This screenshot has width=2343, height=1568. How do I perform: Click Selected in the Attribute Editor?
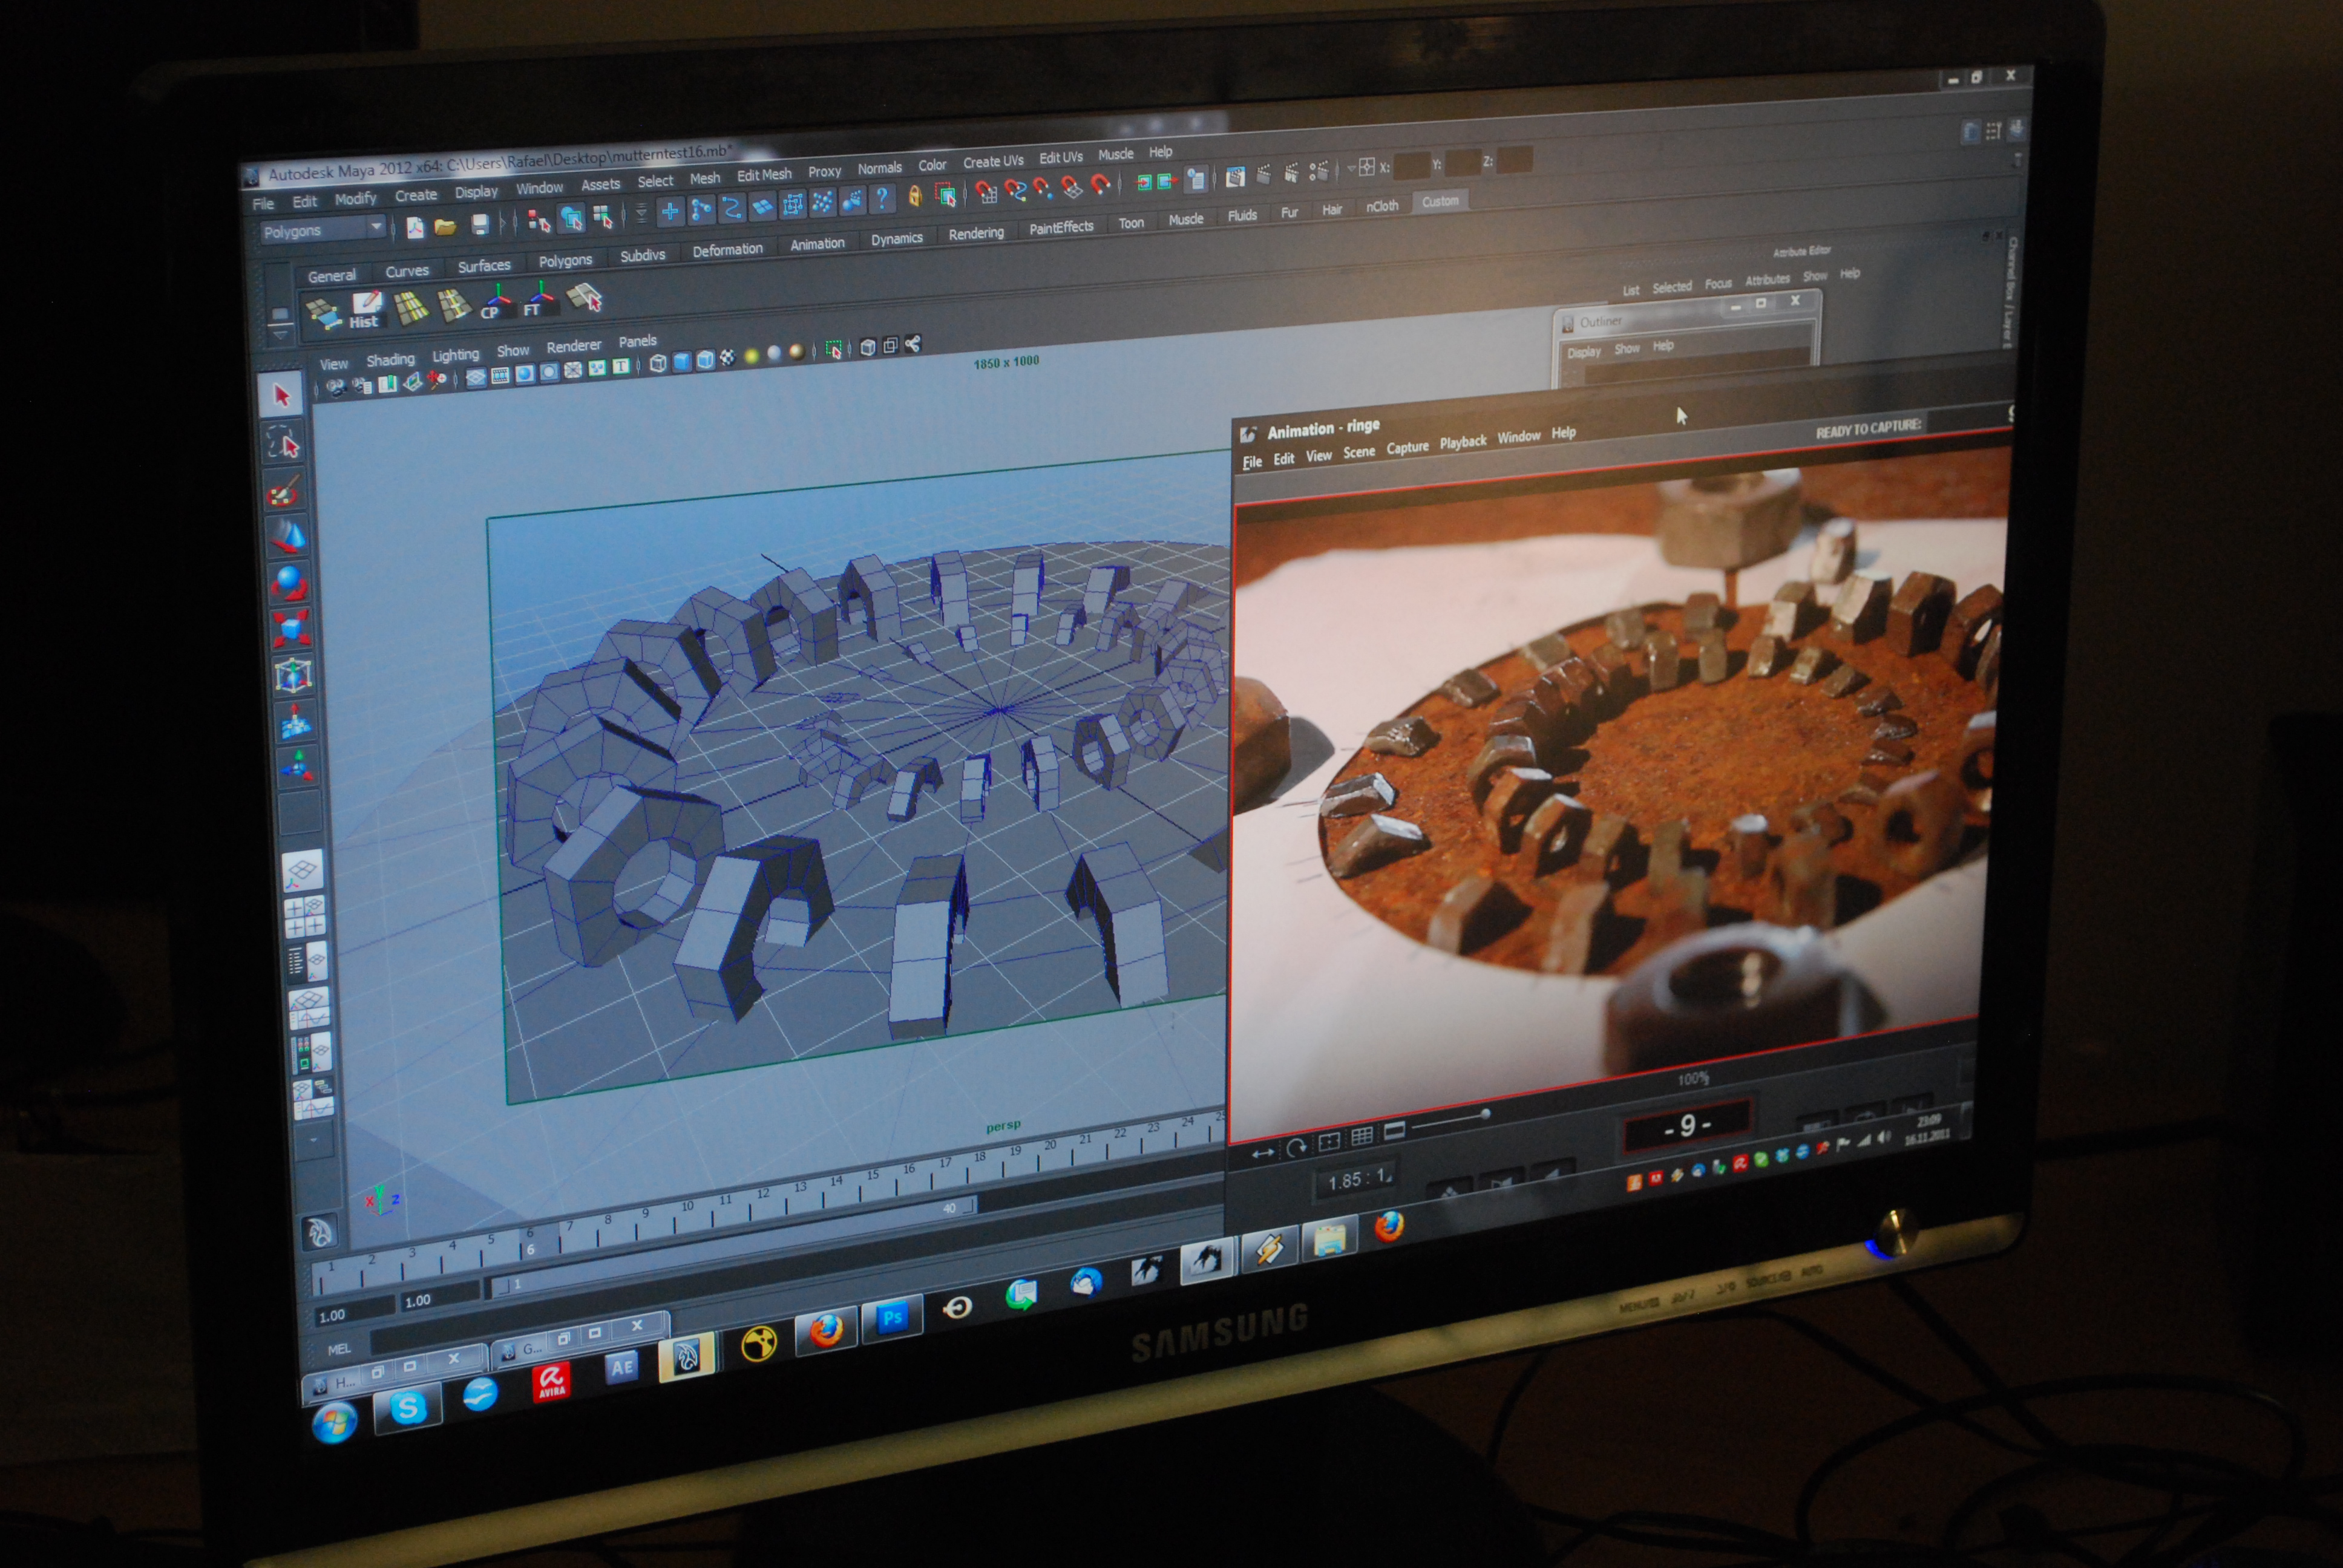(1672, 287)
